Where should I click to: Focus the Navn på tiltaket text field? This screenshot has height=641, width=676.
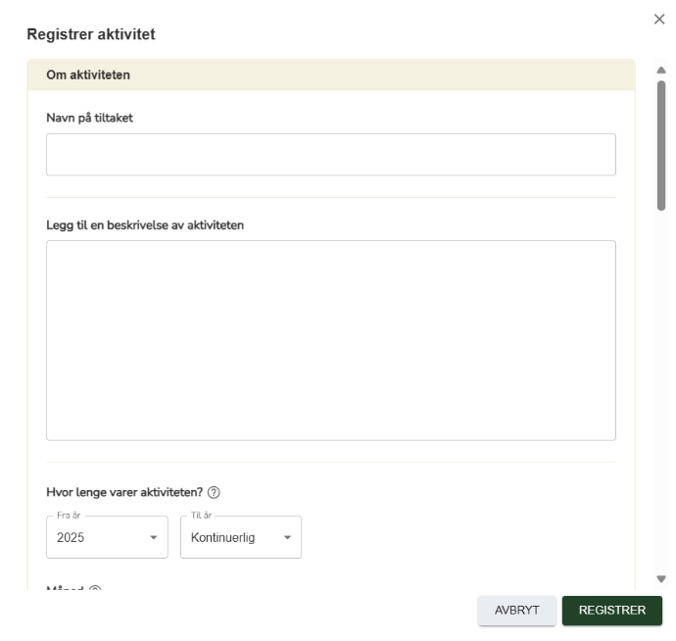[x=330, y=155]
